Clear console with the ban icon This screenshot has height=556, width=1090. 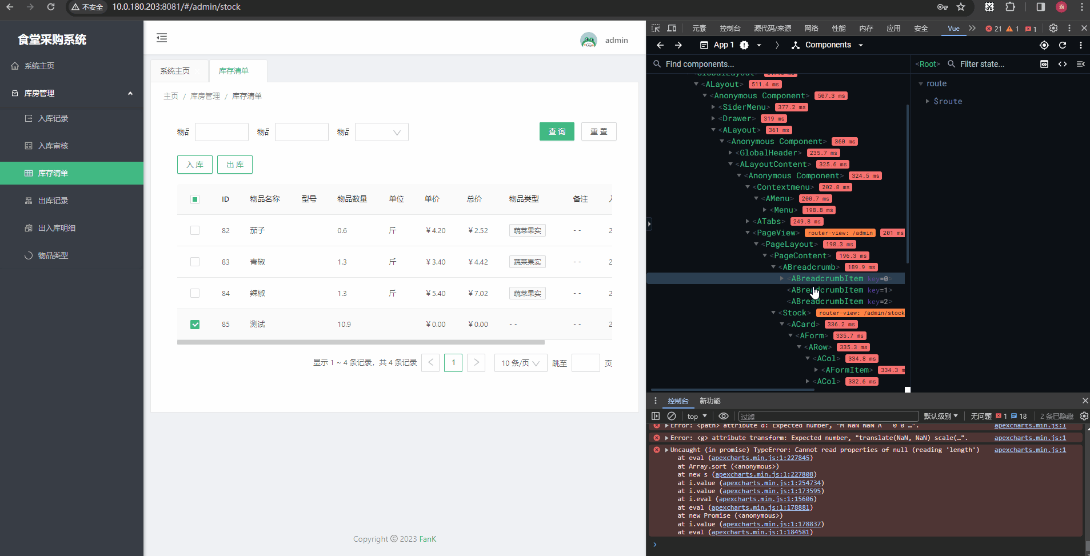672,416
